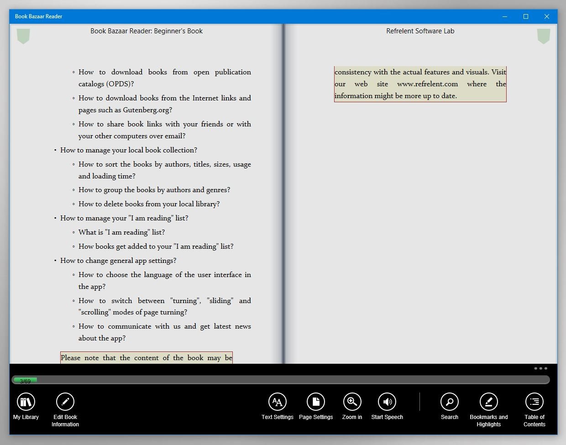The image size is (566, 445).
Task: Click the reading progress bar at 3/69
Action: [x=281, y=380]
